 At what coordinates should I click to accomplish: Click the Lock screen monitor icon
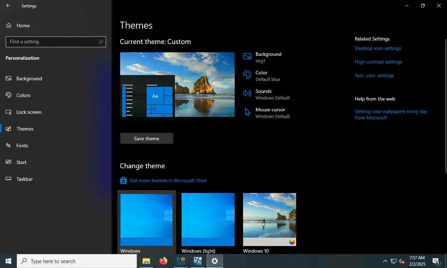(x=9, y=112)
